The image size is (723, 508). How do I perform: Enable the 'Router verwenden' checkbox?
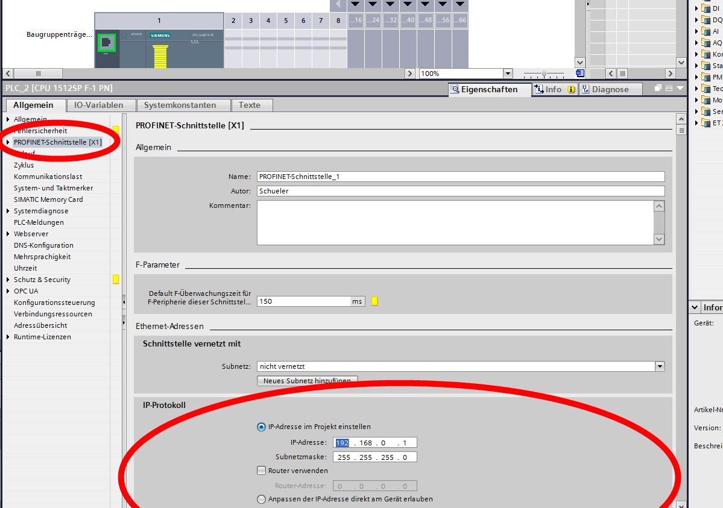(261, 471)
